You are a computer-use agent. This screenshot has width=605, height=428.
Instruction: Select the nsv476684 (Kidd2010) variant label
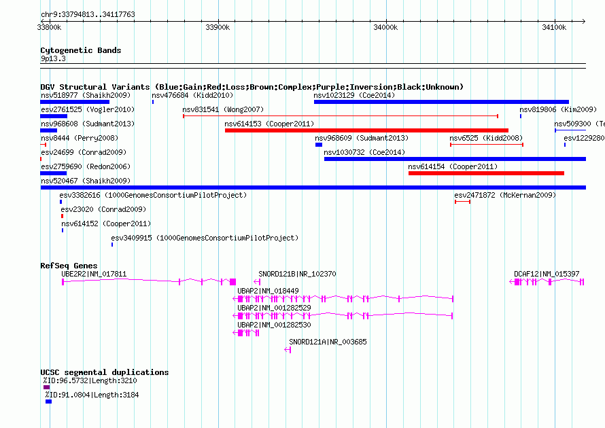tap(192, 95)
